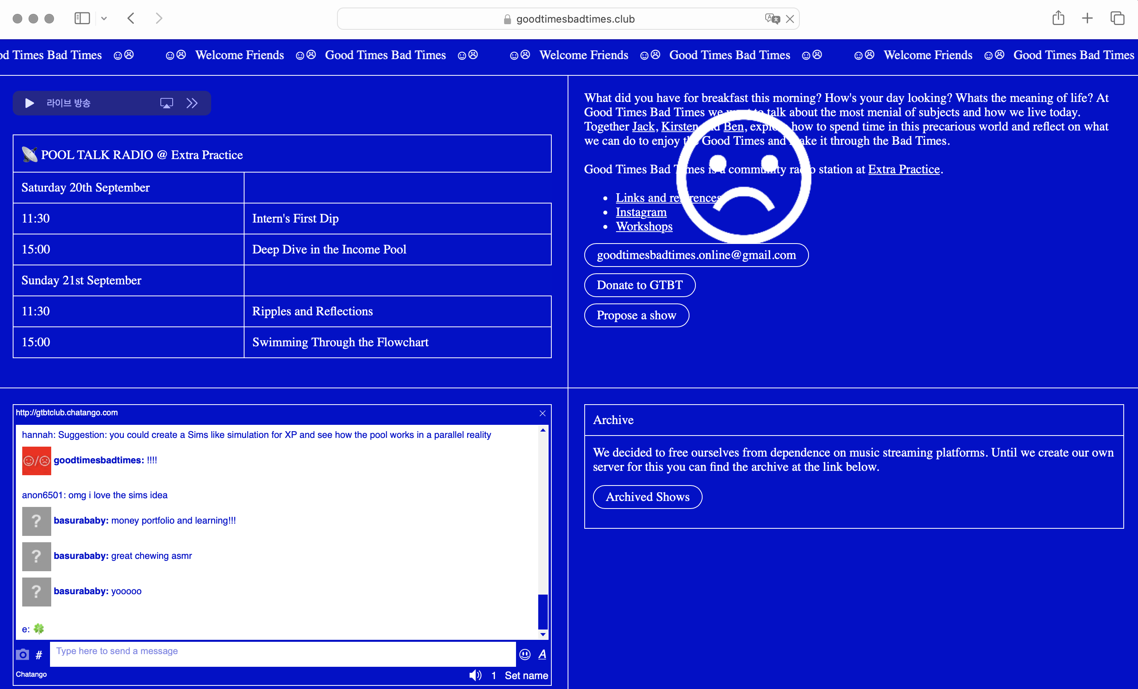Expand more audio player controls chevrons

pyautogui.click(x=192, y=103)
